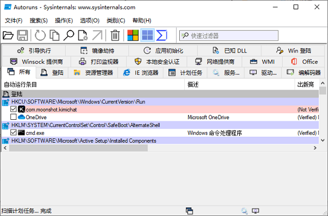Select the gray 登陆 group header row
The width and height of the screenshot is (328, 216).
click(160, 94)
